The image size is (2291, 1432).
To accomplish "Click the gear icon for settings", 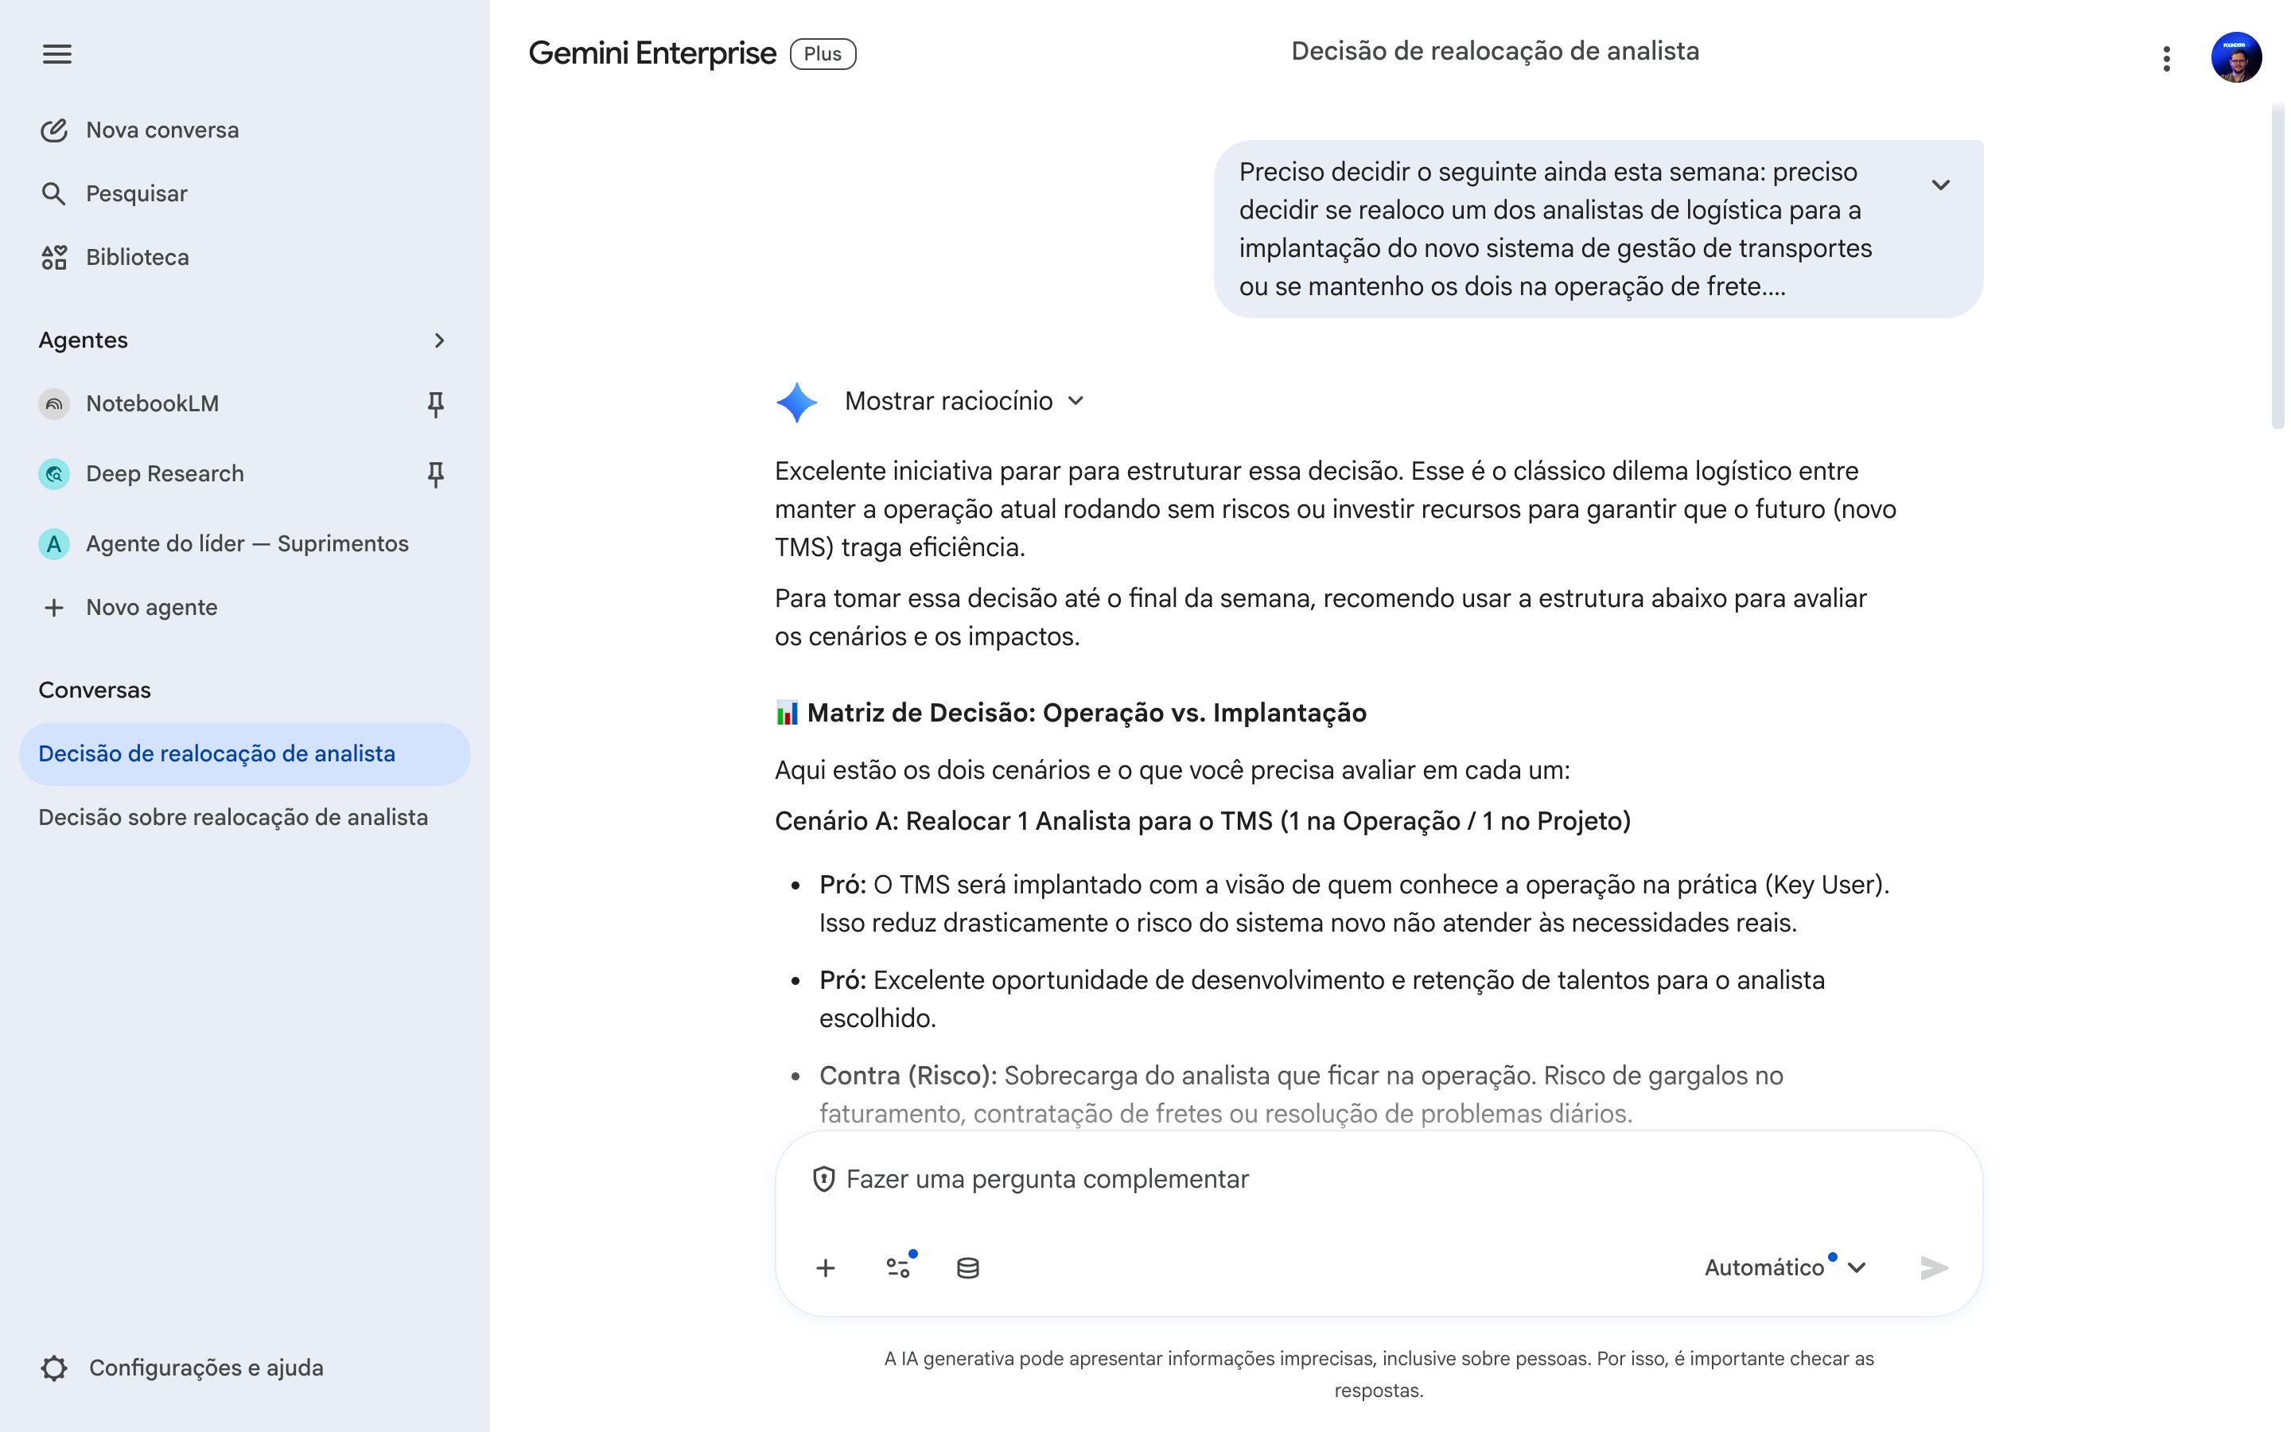I will [x=54, y=1368].
